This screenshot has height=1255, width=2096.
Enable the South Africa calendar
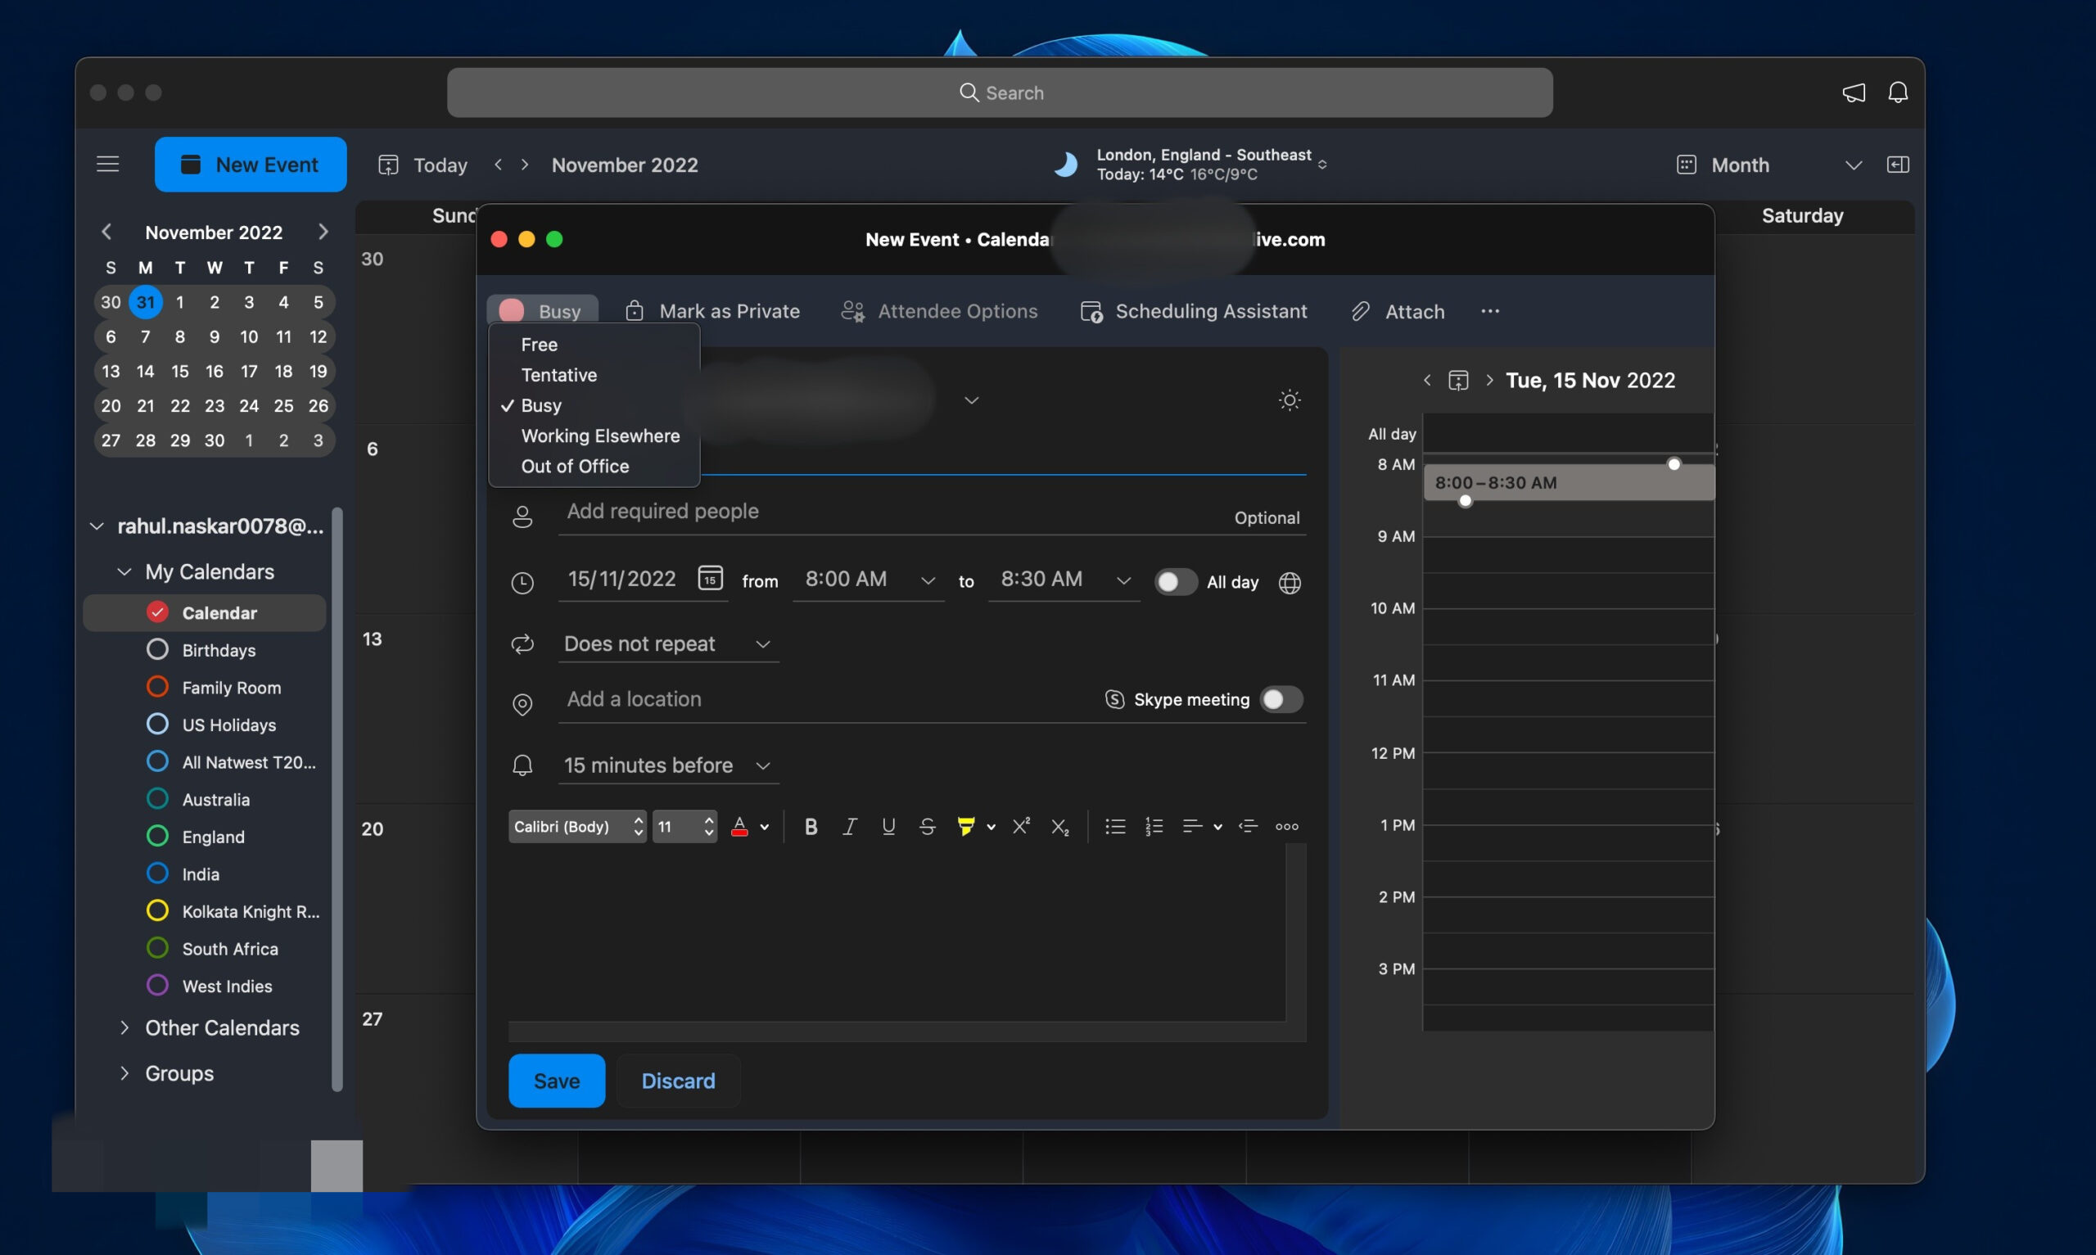point(157,948)
